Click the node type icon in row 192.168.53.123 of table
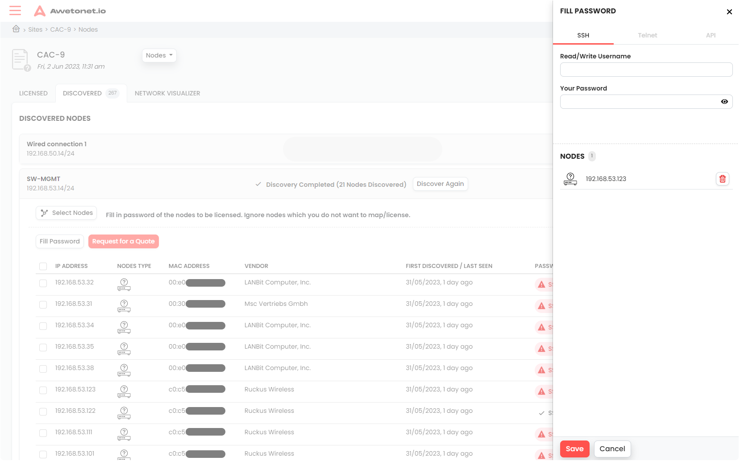This screenshot has width=740, height=461. 124,391
